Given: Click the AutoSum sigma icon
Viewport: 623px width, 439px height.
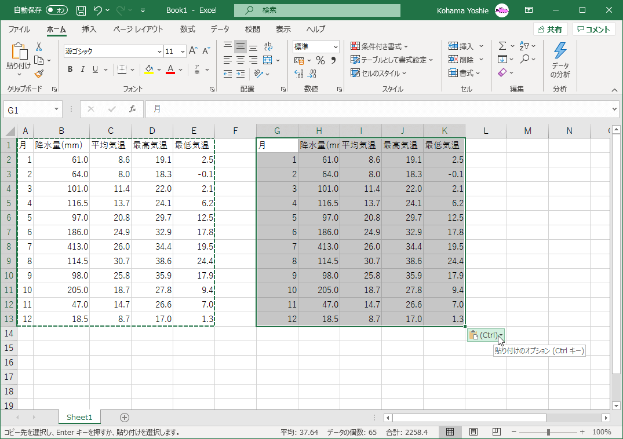Looking at the screenshot, I should point(502,46).
